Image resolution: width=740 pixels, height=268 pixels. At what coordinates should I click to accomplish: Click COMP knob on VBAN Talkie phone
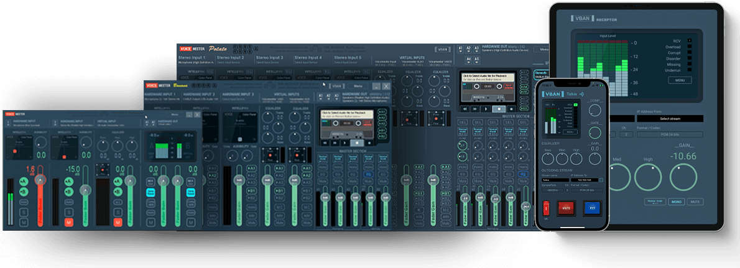click(595, 110)
